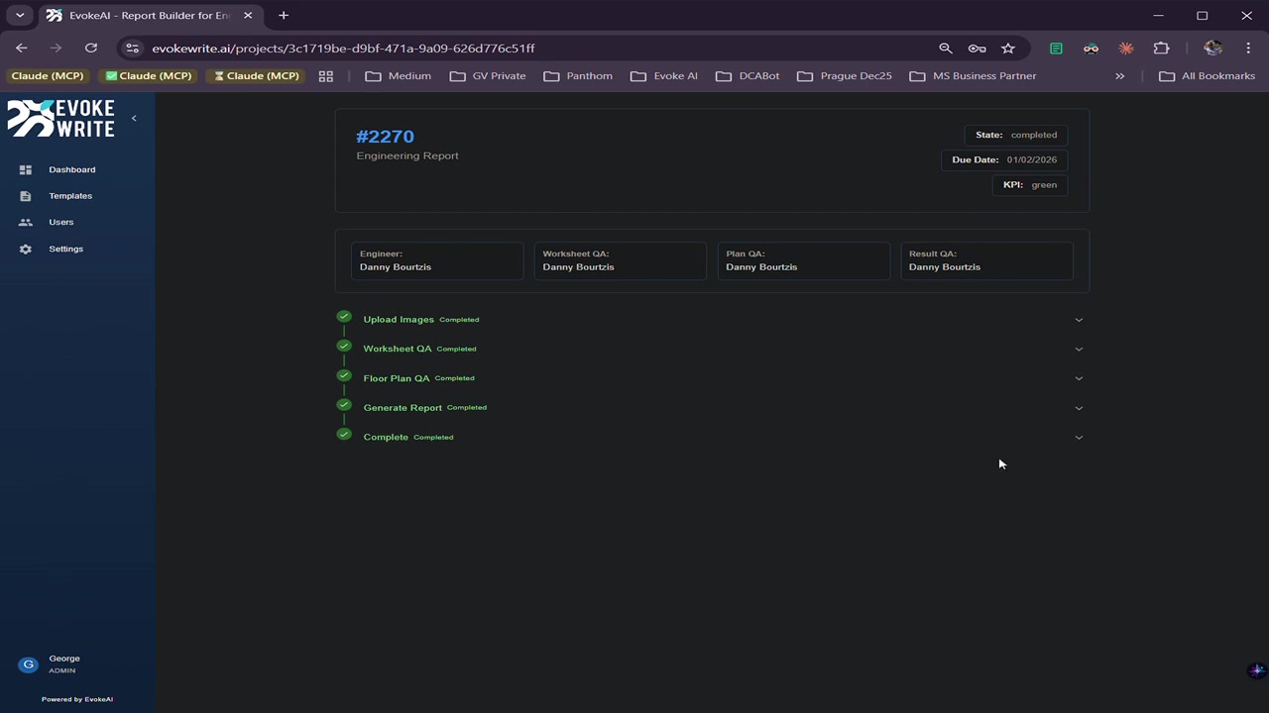Open Settings in the sidebar
1269x713 pixels.
click(65, 249)
